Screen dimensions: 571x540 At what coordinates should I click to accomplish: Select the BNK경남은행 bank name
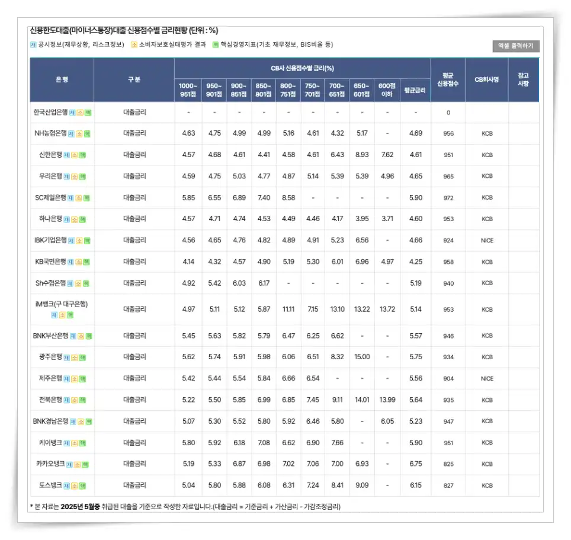click(50, 421)
